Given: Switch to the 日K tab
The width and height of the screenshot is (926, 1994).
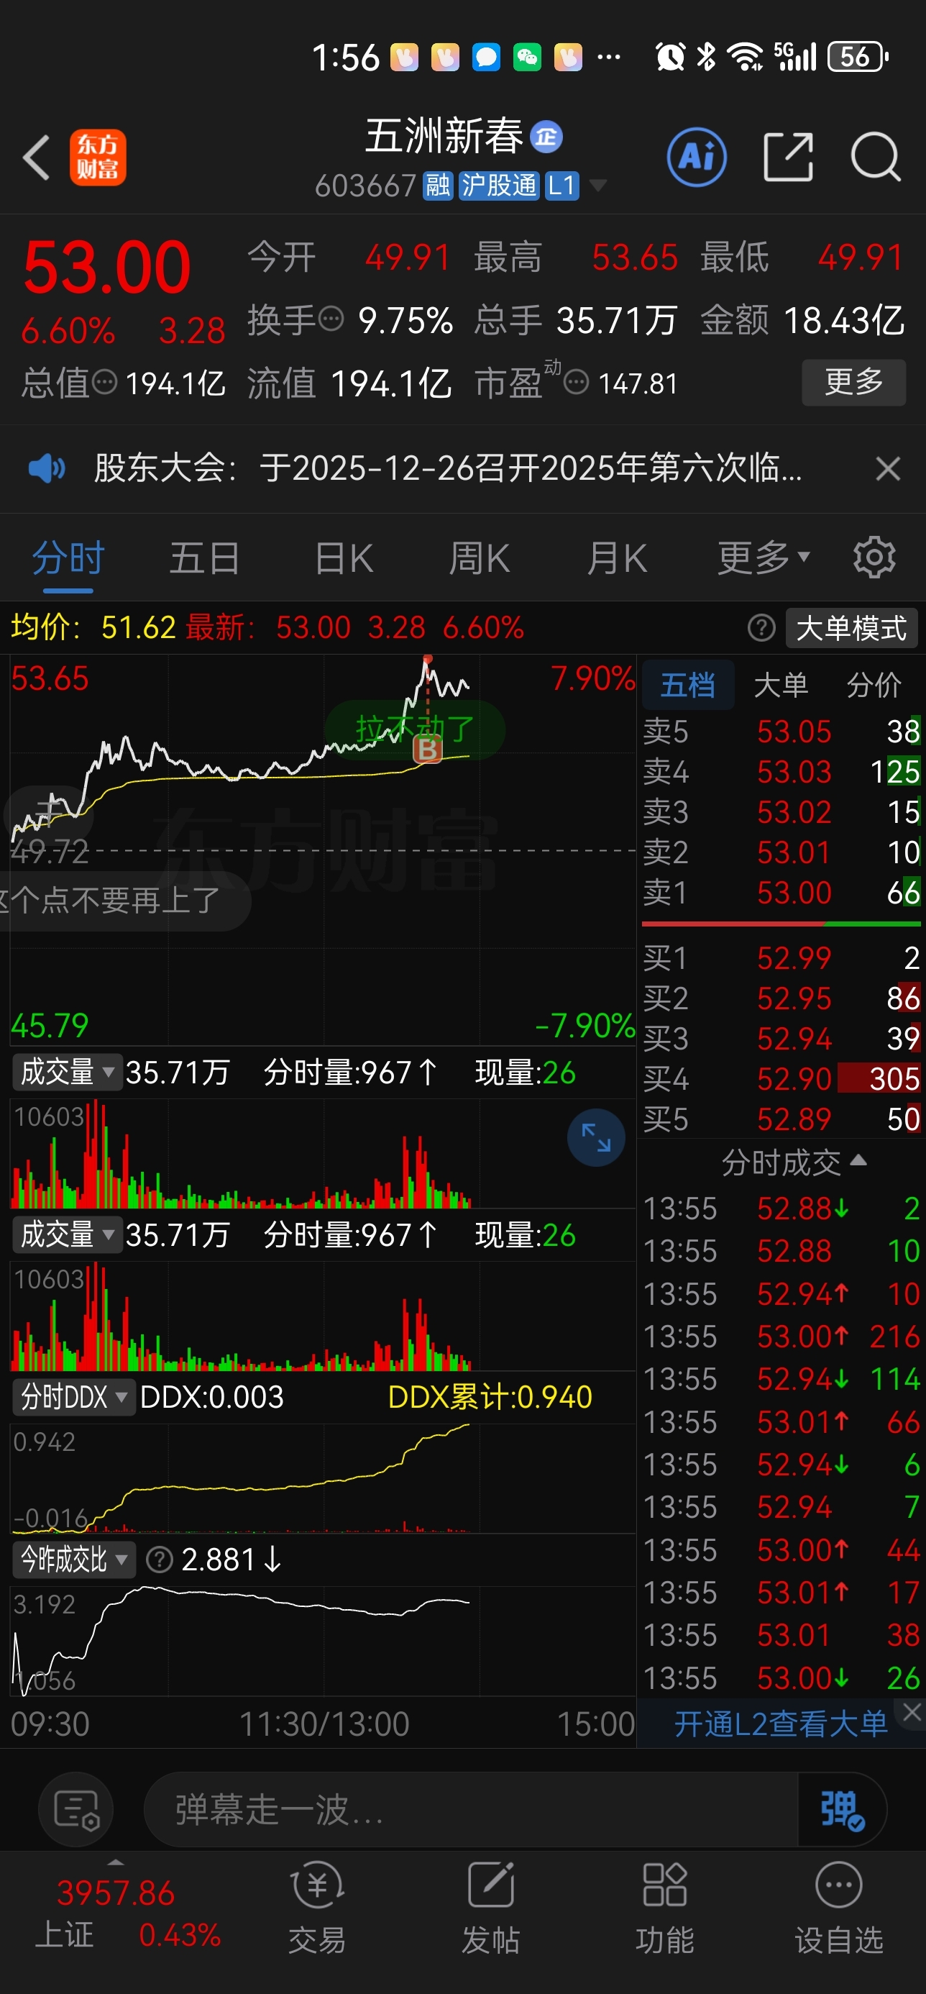Looking at the screenshot, I should pos(344,557).
